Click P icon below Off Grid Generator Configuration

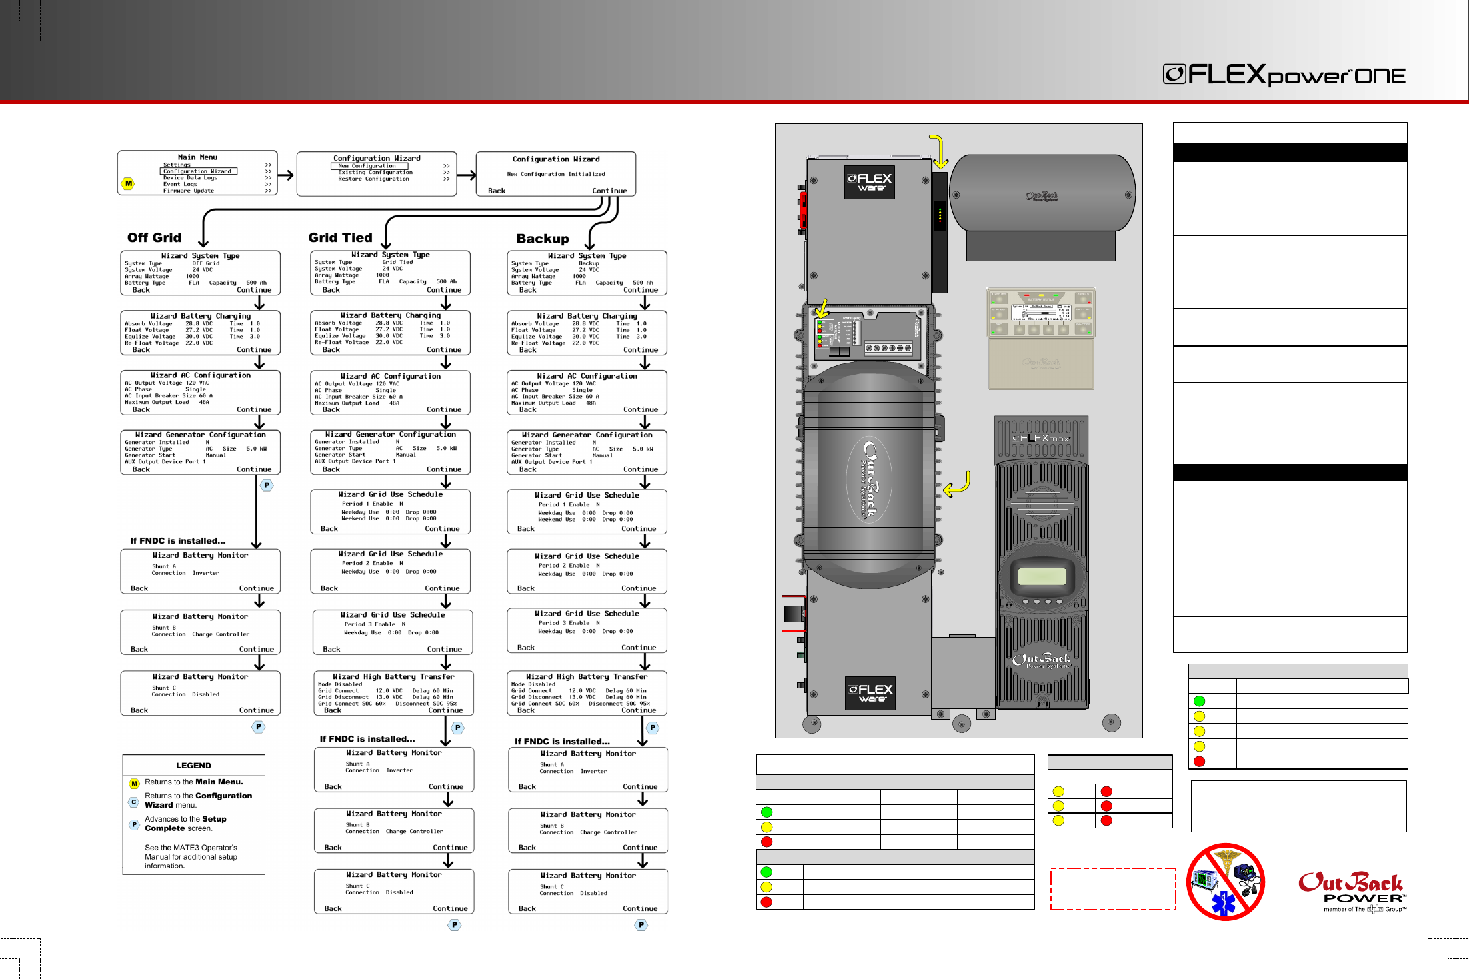(267, 485)
